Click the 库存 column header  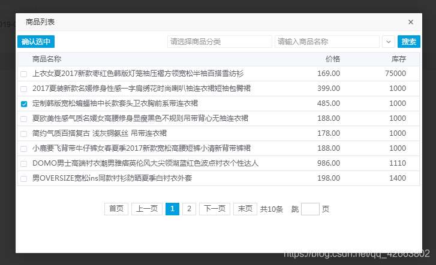pos(399,59)
